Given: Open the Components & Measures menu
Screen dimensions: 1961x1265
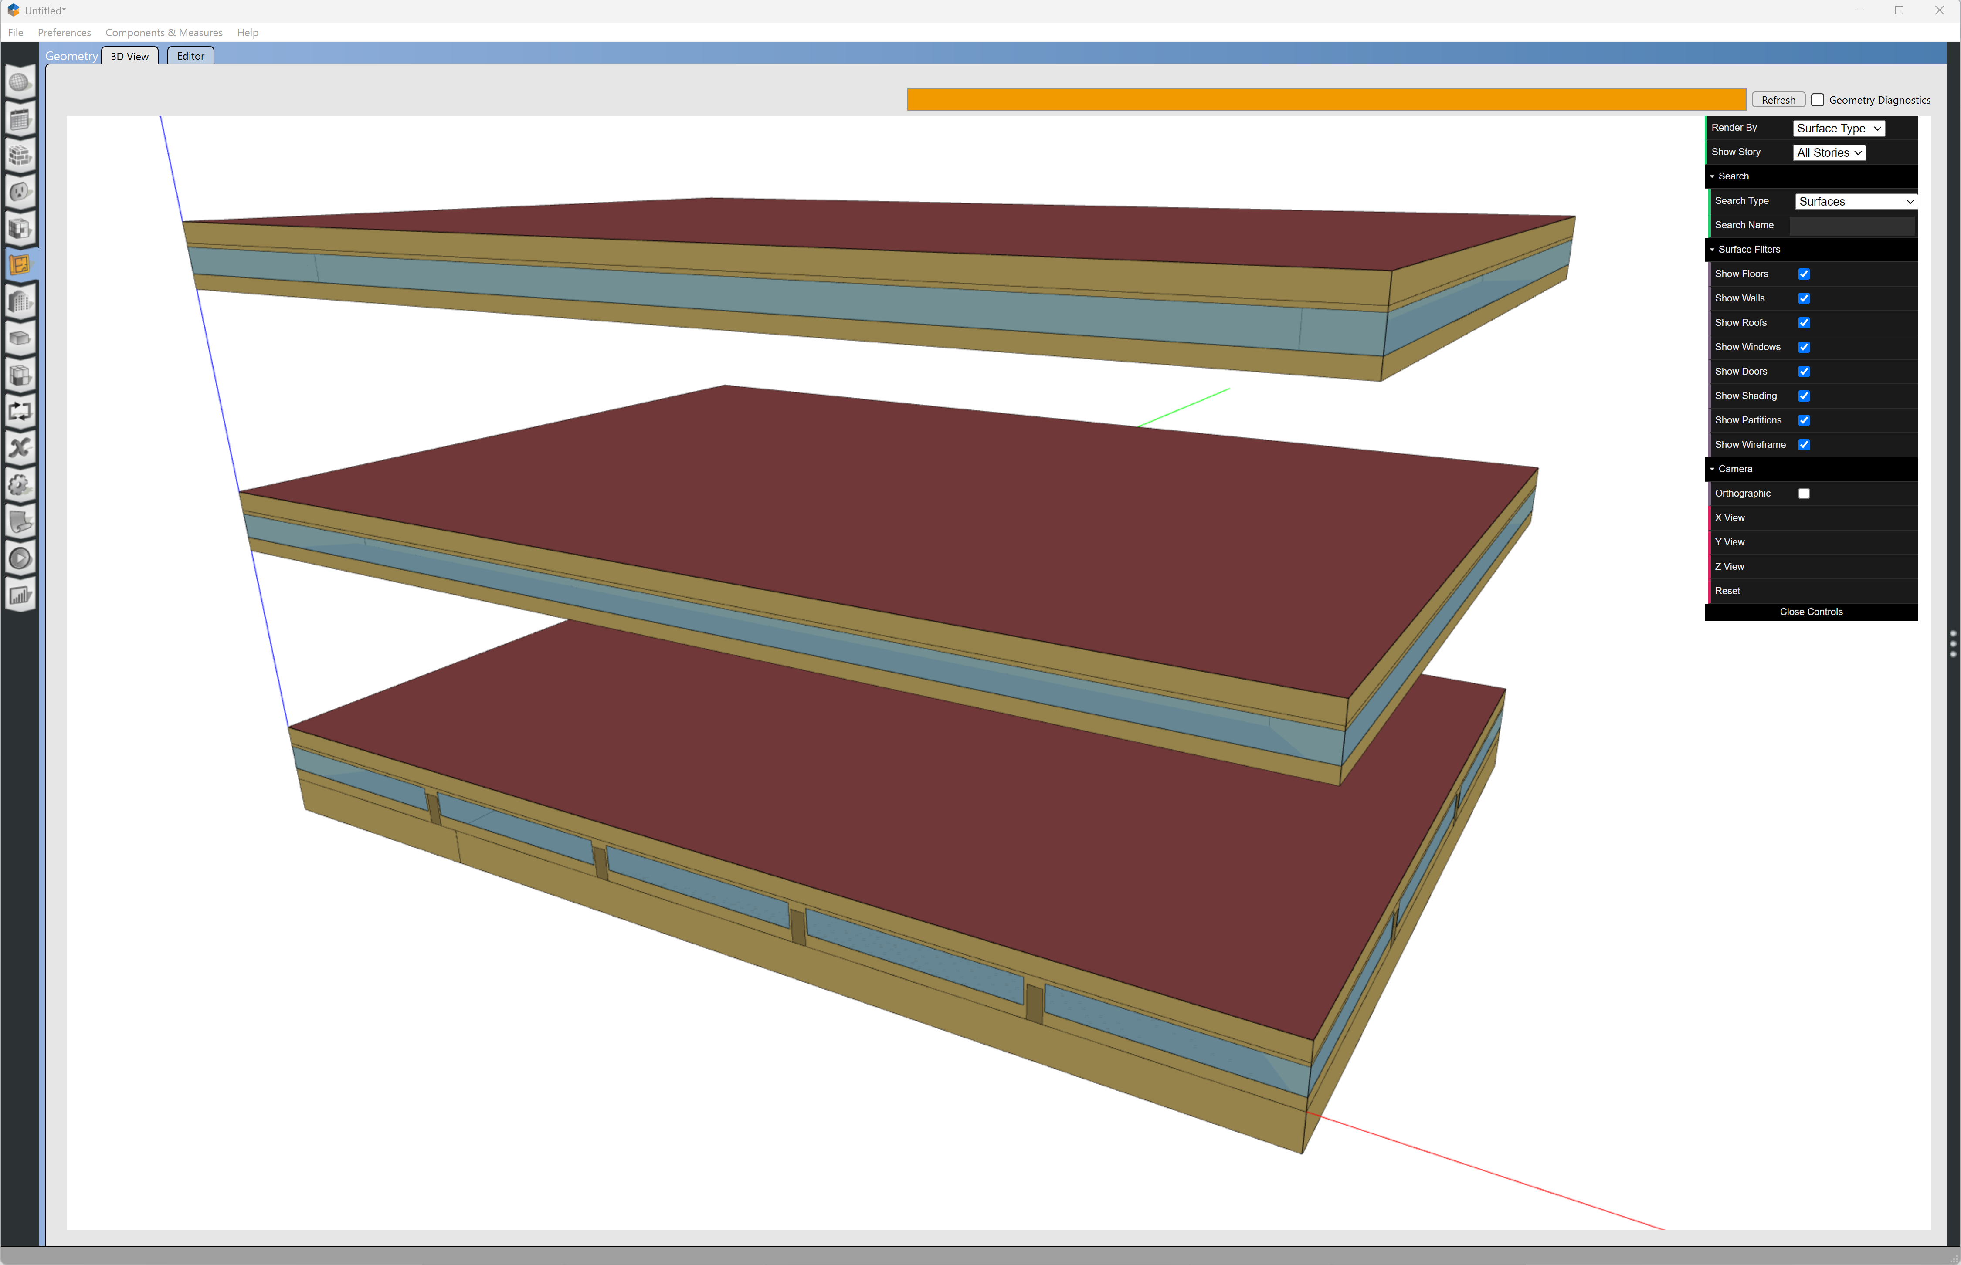Looking at the screenshot, I should click(163, 33).
